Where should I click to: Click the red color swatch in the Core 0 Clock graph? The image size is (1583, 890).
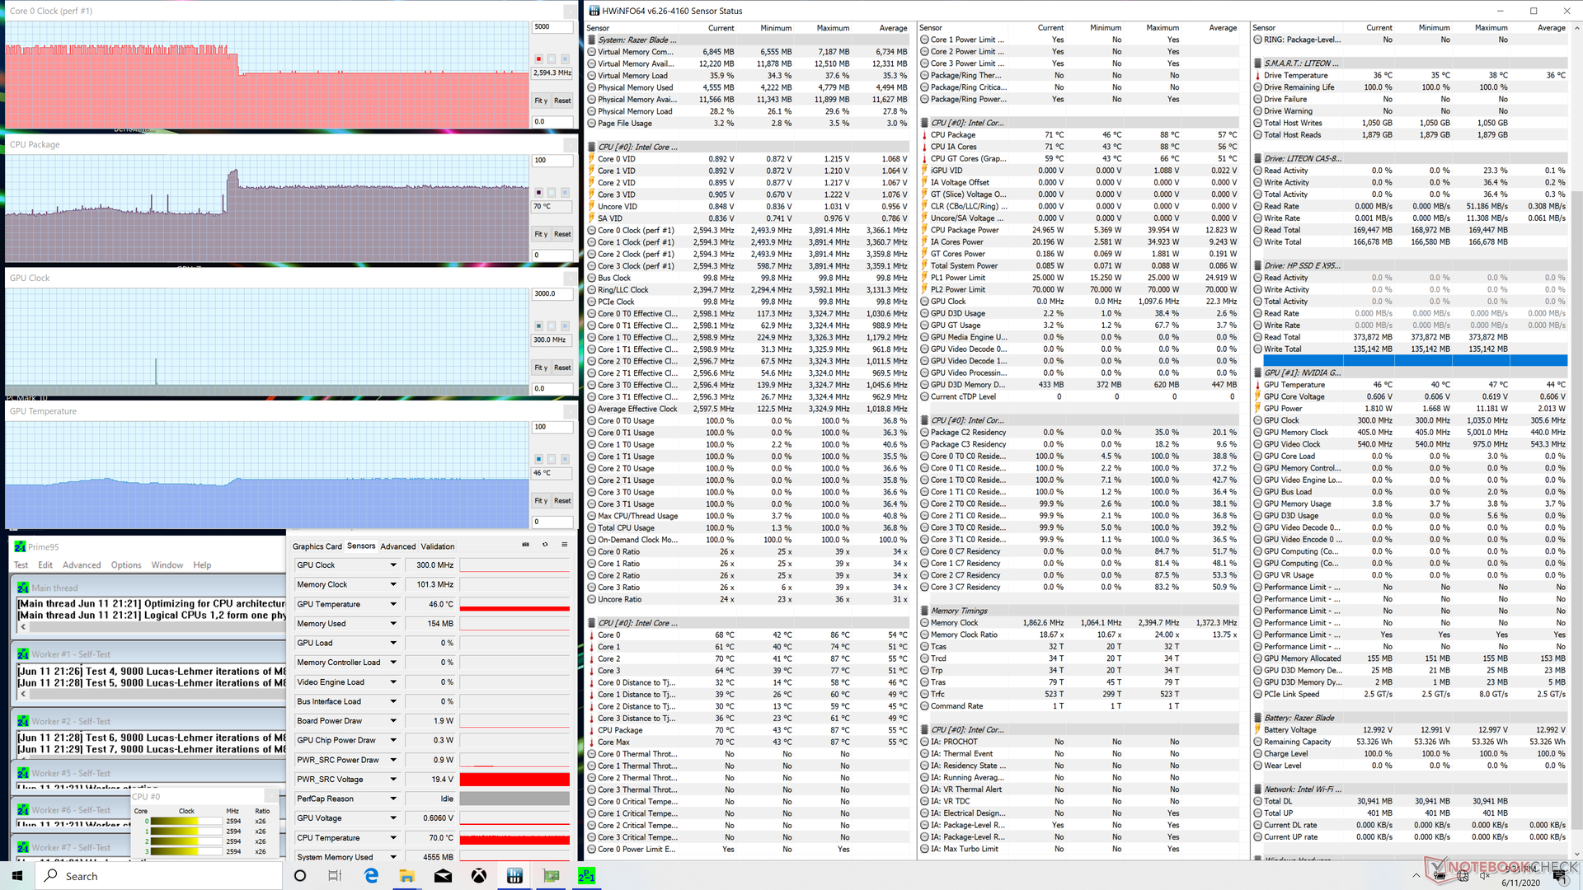(538, 59)
